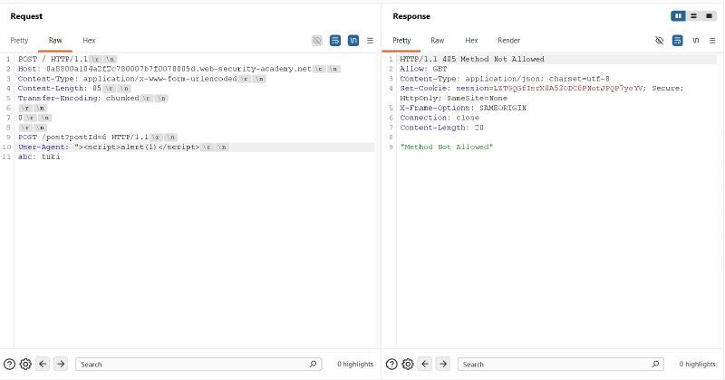The width and height of the screenshot is (725, 380).
Task: Click the User-Agent script payload line
Action: [123, 147]
